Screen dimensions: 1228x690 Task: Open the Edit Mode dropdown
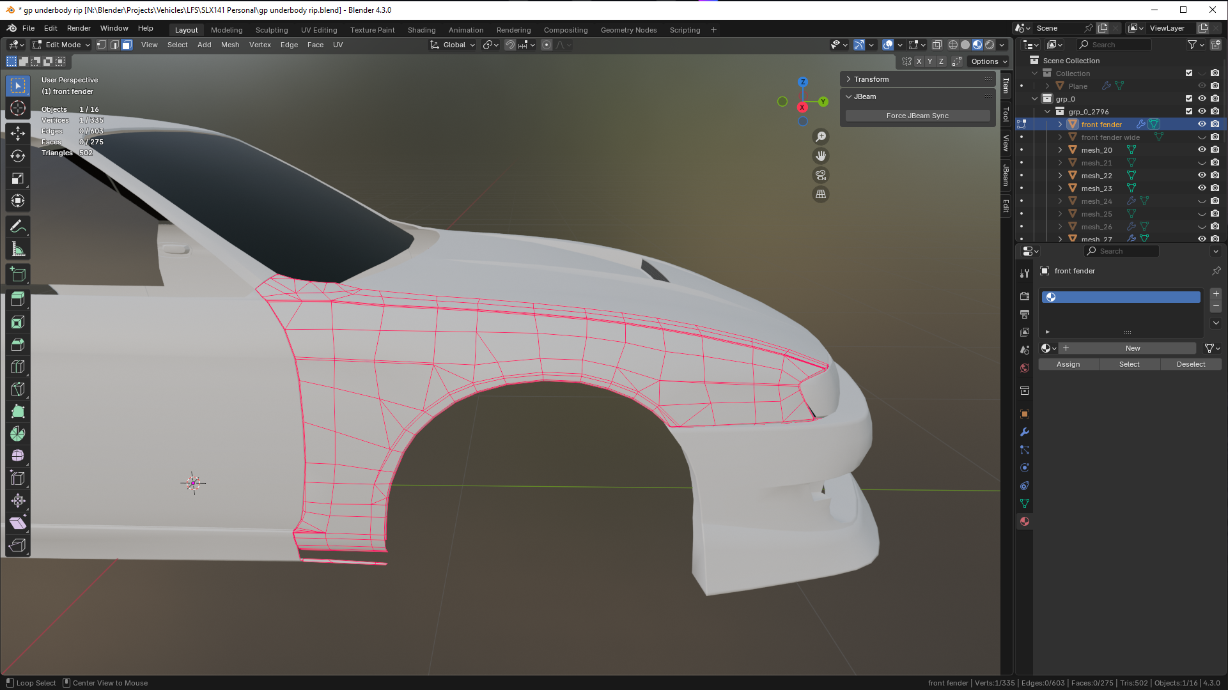(62, 45)
